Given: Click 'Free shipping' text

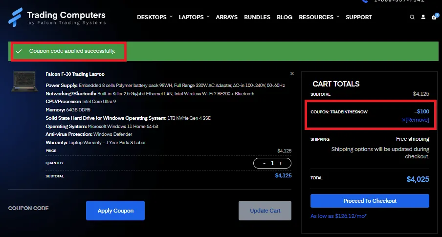Looking at the screenshot, I should pos(413,139).
